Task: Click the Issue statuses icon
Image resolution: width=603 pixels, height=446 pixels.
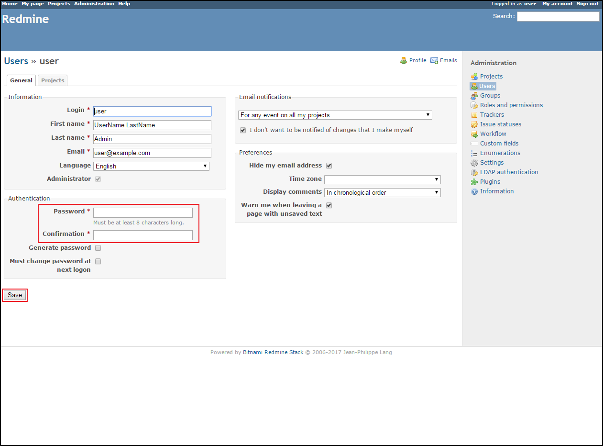Action: click(x=474, y=124)
